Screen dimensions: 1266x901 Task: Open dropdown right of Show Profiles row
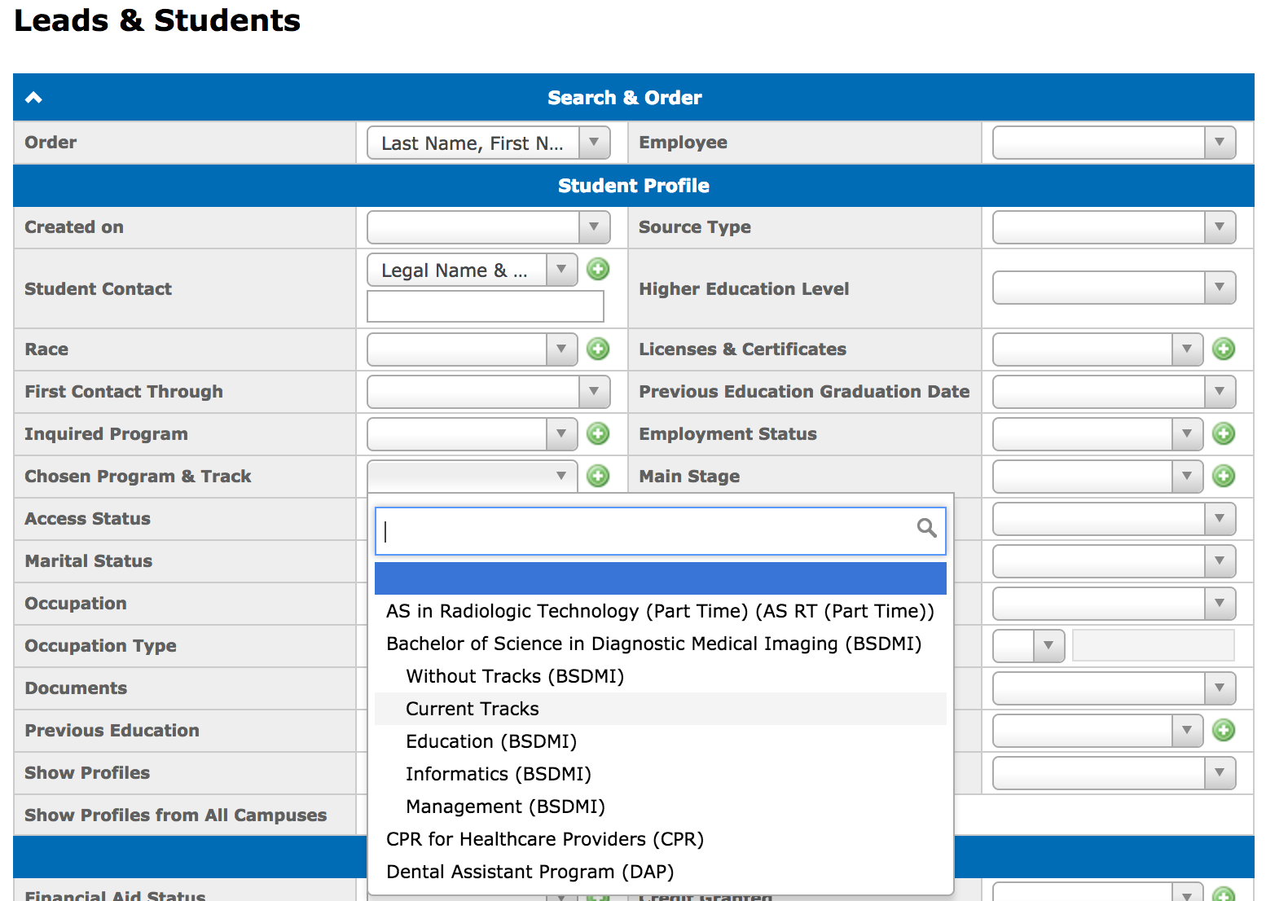click(x=1114, y=773)
